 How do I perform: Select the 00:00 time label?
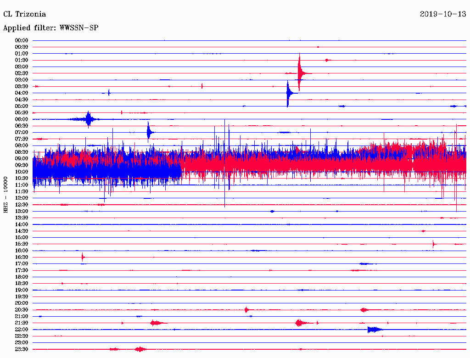[22, 40]
